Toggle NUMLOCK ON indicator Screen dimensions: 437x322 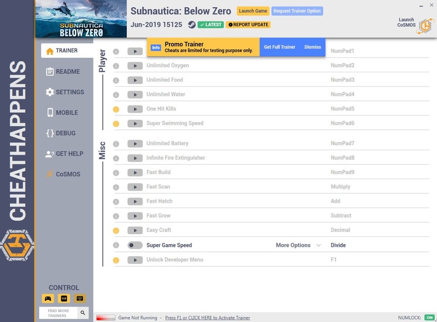coord(429,318)
